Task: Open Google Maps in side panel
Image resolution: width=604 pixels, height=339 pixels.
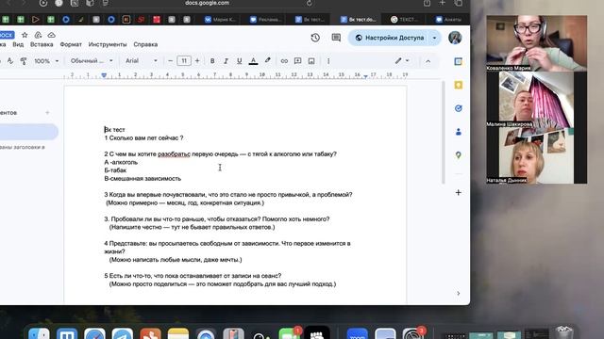Action: (x=458, y=154)
